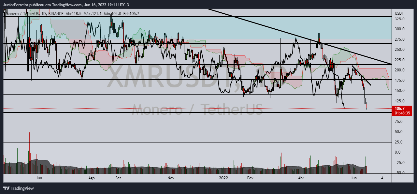Click the Abr month label on time axis
This screenshot has width=417, height=194.
point(301,178)
